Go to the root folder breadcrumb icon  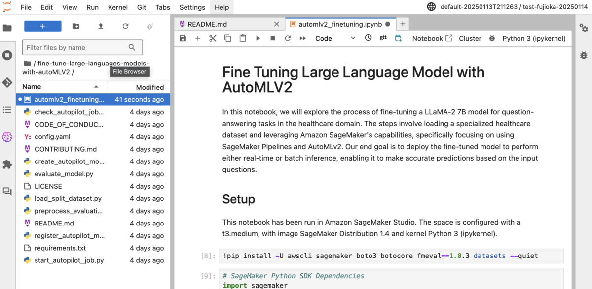[27, 63]
